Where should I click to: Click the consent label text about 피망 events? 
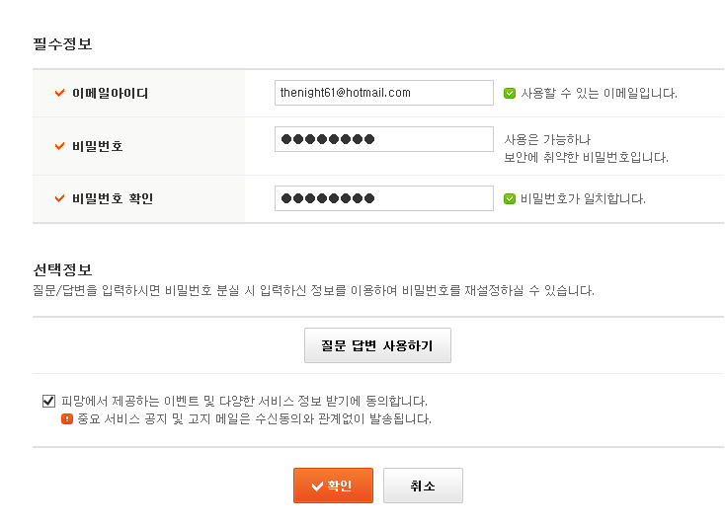244,401
